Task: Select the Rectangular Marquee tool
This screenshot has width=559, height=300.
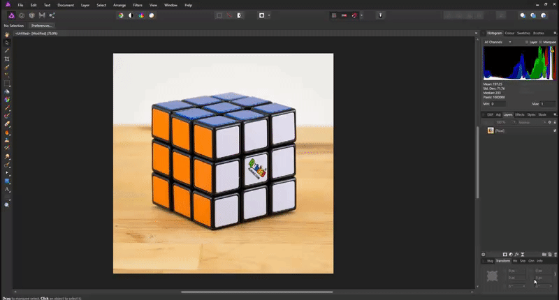Action: [x=7, y=83]
